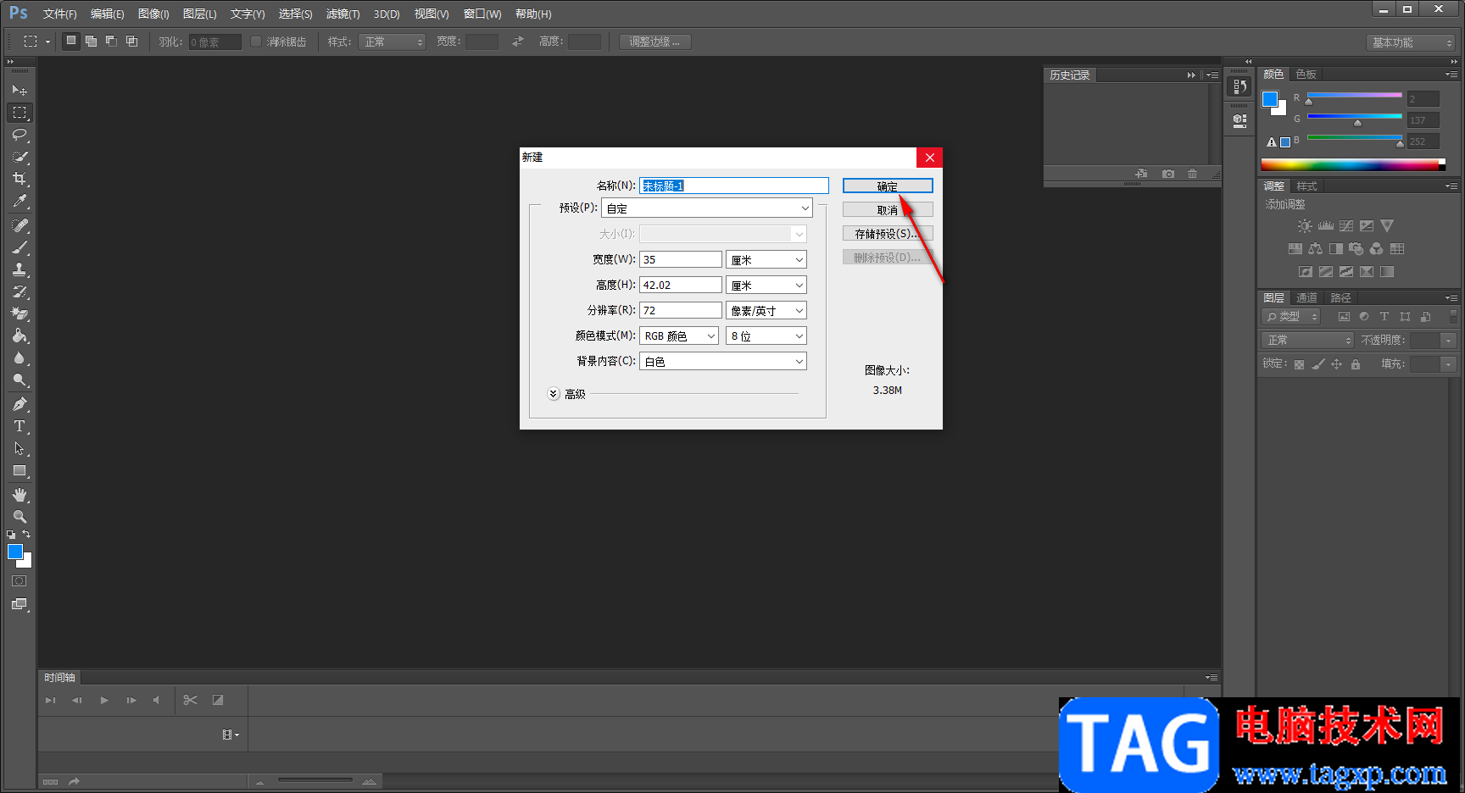Viewport: 1465px width, 793px height.
Task: Select the Rectangle shape tool
Action: click(19, 470)
